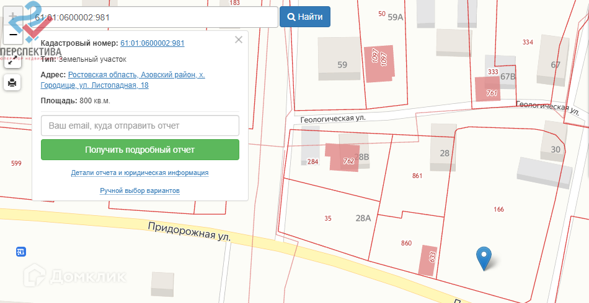Open Детали отчета и юридическая информация link

139,173
